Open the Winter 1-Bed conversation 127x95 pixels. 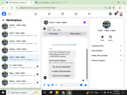[x=20, y=82]
